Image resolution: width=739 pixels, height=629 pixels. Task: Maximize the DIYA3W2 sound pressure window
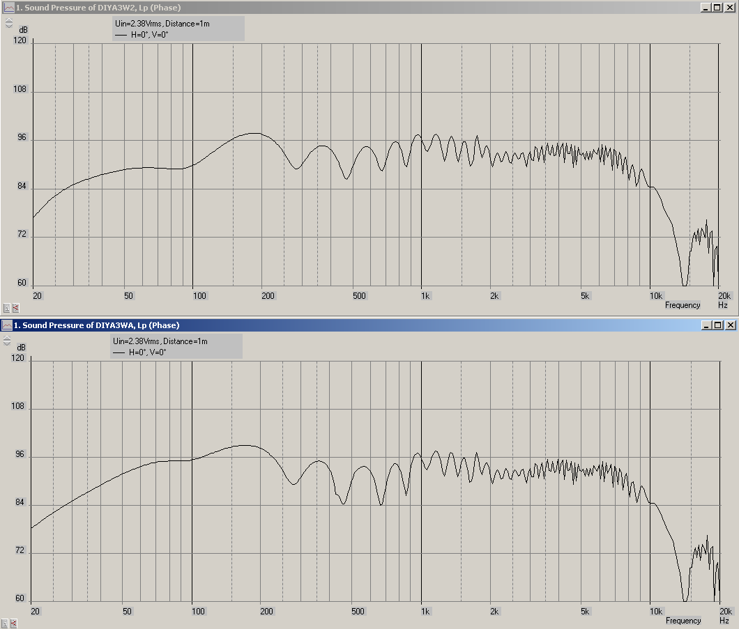coord(717,8)
